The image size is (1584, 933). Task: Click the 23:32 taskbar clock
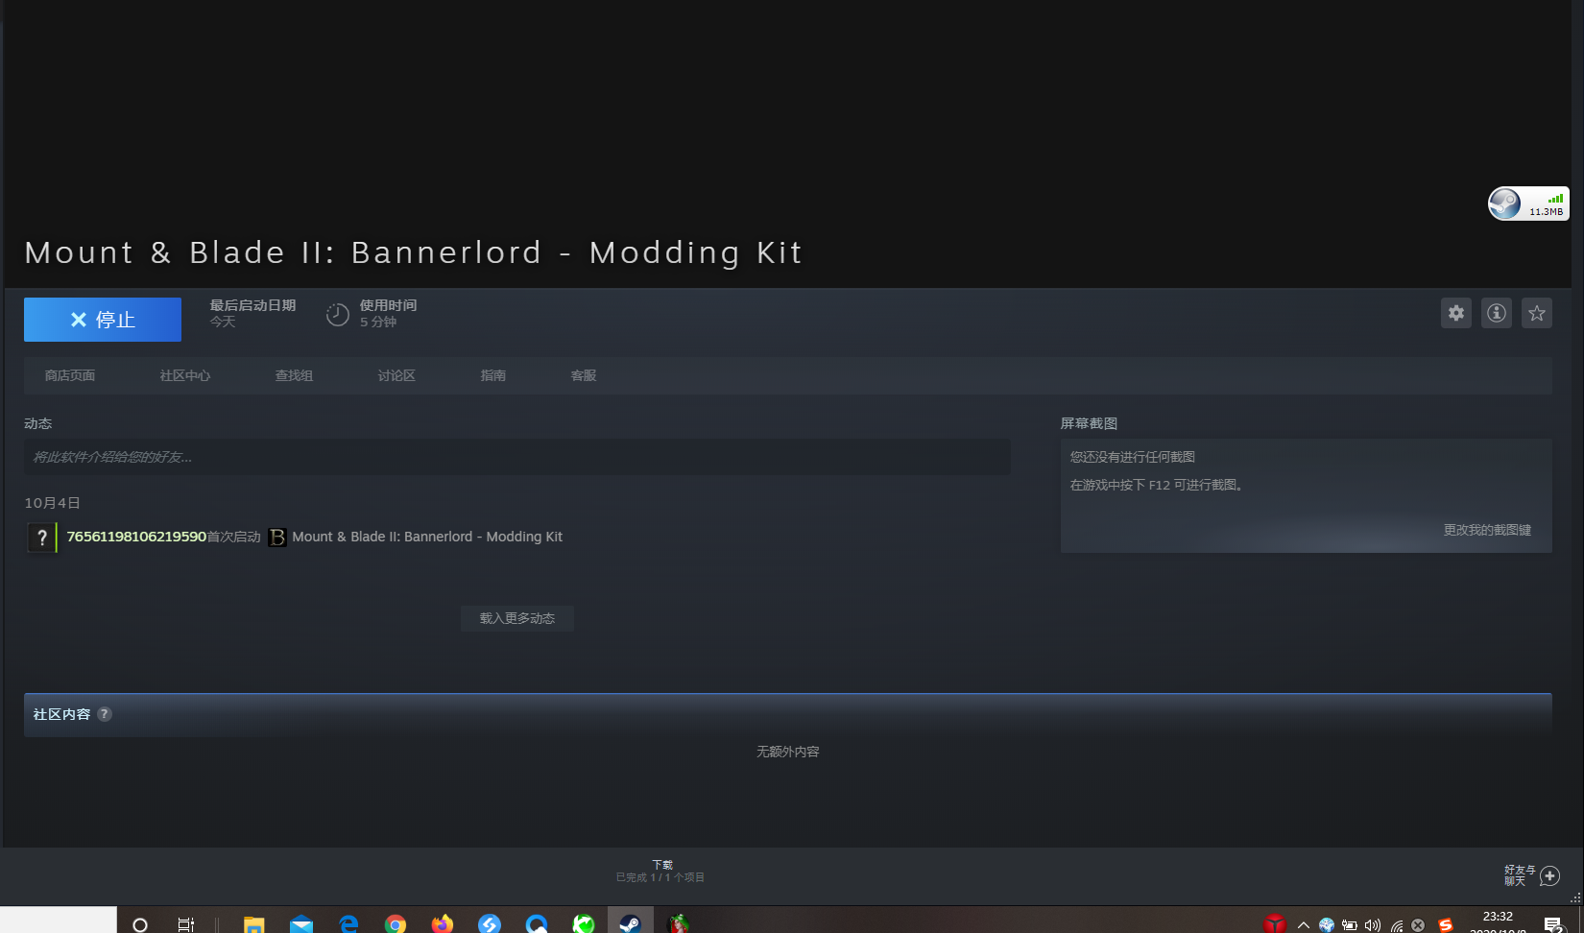click(x=1498, y=917)
